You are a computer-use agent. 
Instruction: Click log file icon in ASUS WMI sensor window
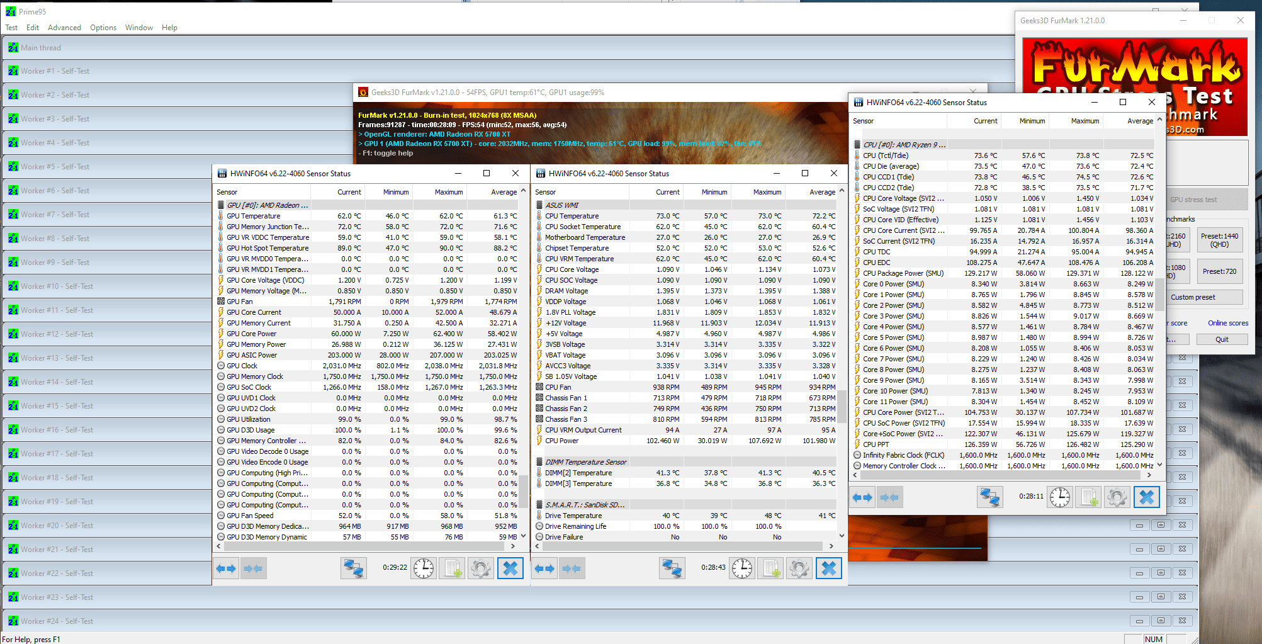click(x=770, y=568)
